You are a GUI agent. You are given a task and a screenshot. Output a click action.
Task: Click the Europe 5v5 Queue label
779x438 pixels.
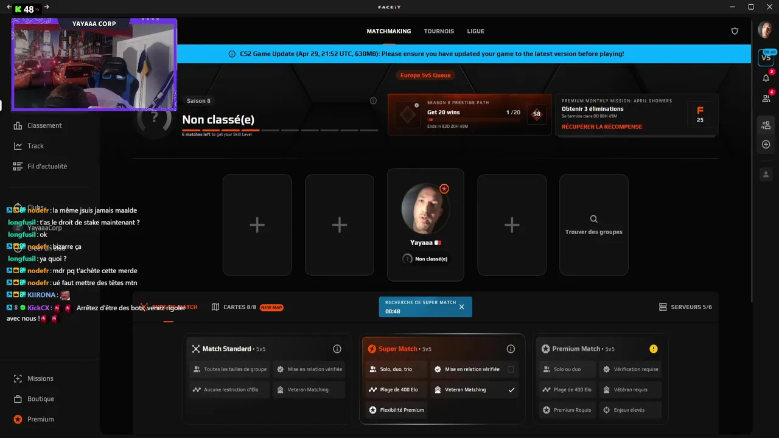tap(425, 75)
